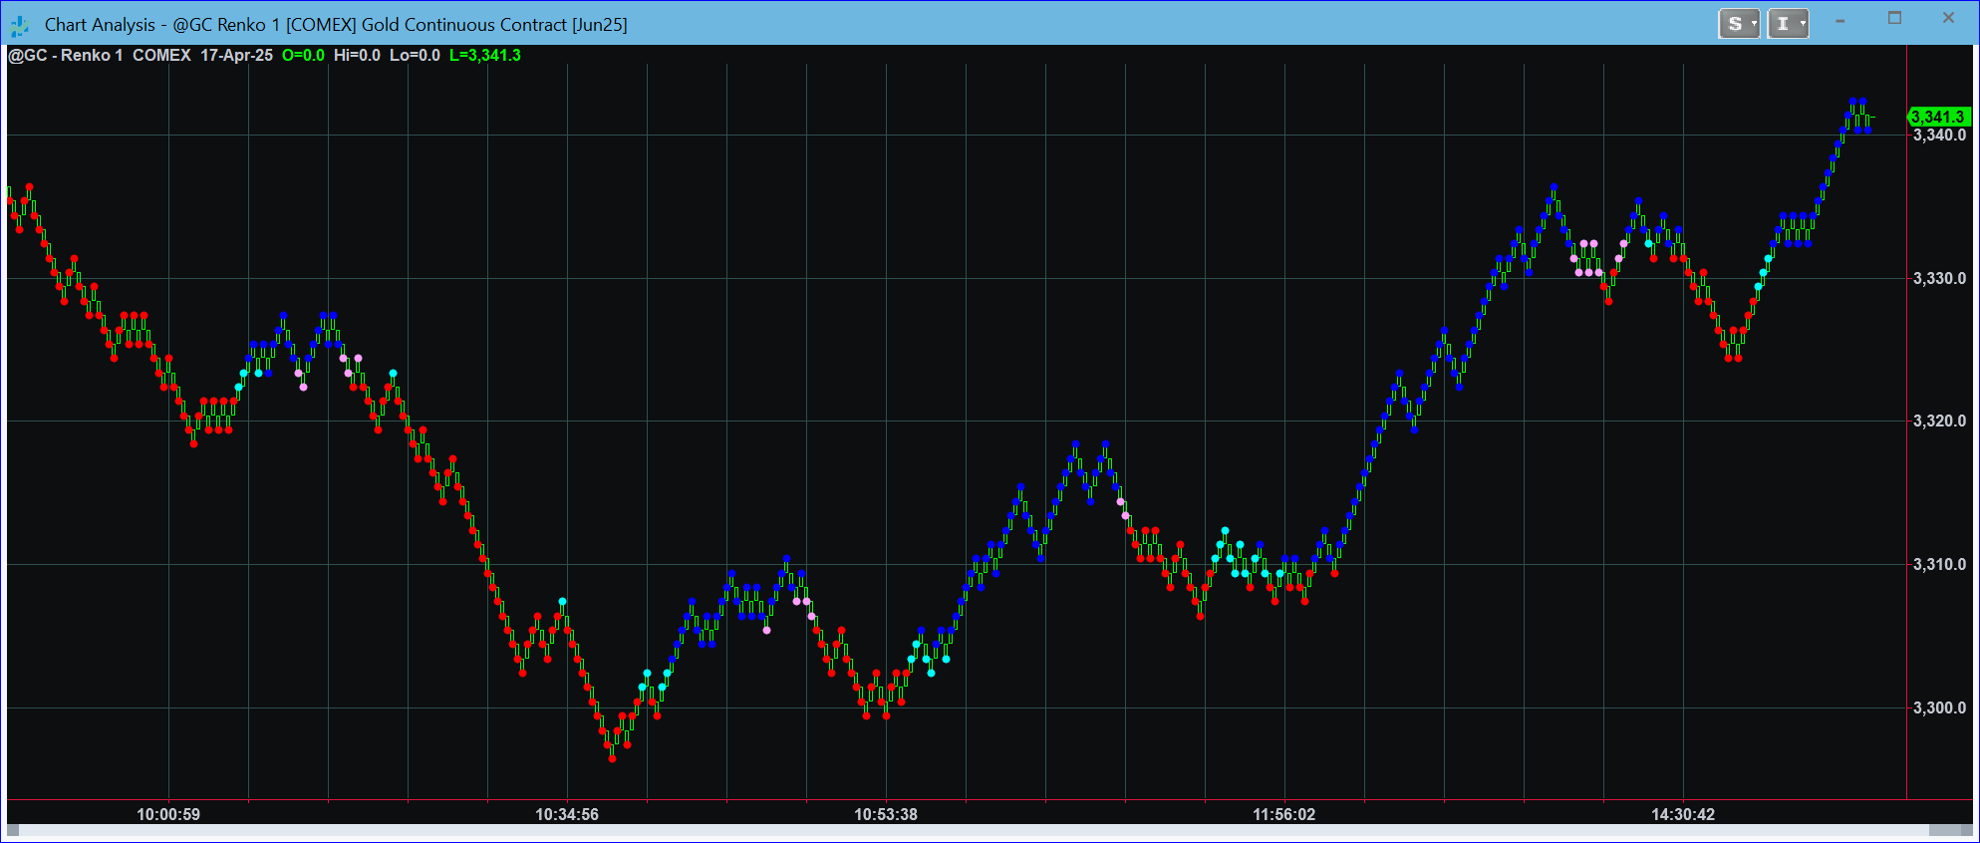
Task: Click the O=0.0 open value
Action: click(303, 56)
